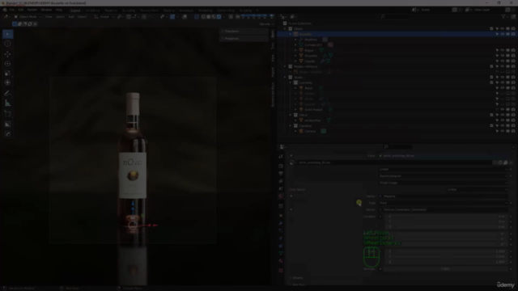This screenshot has width=518, height=291.
Task: Select the Rotate tool
Action: [x=7, y=63]
